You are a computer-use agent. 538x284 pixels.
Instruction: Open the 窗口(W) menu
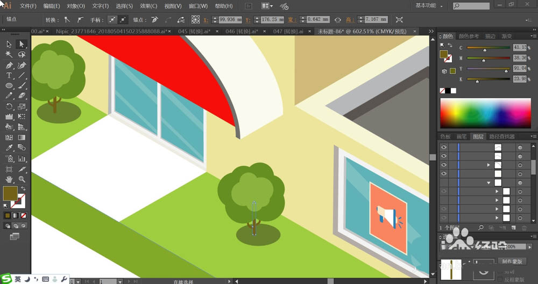[199, 6]
